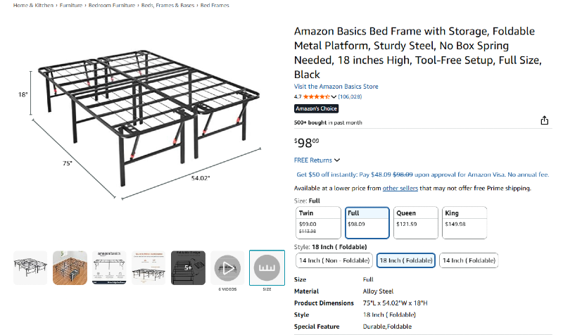Visit the Amazon Basics Store link
Viewport: 563px width, 335px height.
click(336, 87)
